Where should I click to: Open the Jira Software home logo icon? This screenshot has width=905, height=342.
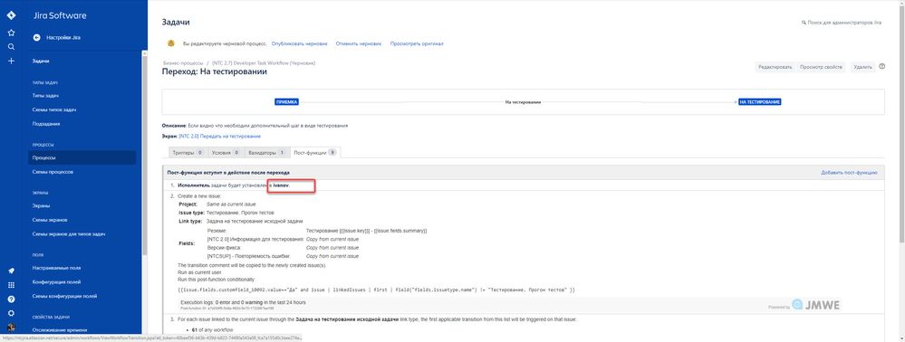point(11,15)
